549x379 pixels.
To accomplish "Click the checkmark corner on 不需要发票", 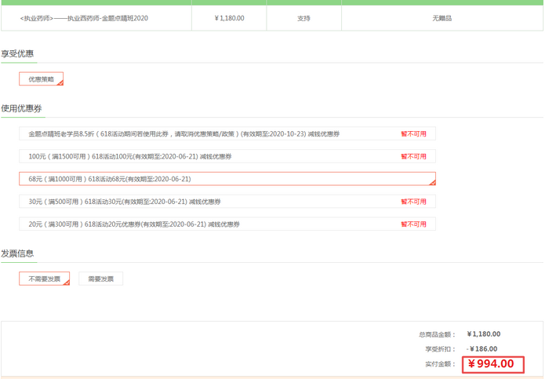I will [66, 282].
